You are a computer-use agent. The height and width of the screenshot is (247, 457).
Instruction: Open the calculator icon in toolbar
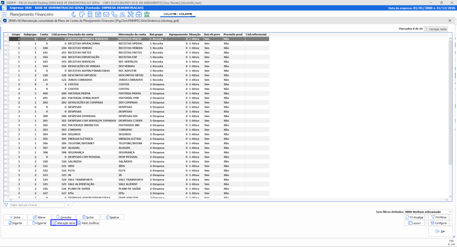pos(90,14)
